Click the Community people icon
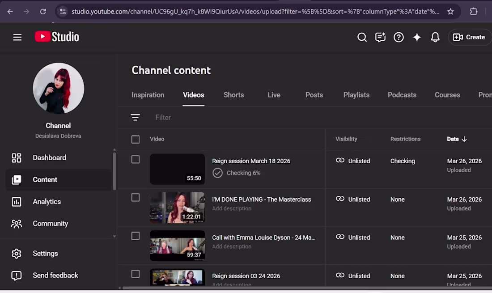492x293 pixels. (x=16, y=224)
